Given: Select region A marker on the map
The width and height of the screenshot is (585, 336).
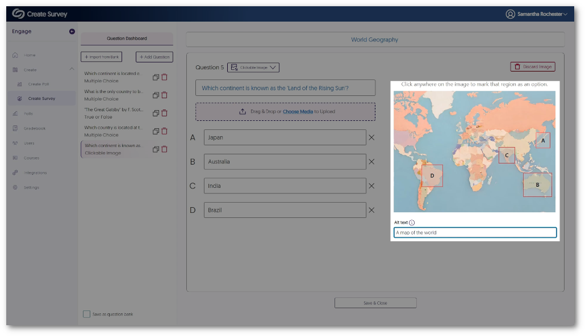Looking at the screenshot, I should [543, 140].
